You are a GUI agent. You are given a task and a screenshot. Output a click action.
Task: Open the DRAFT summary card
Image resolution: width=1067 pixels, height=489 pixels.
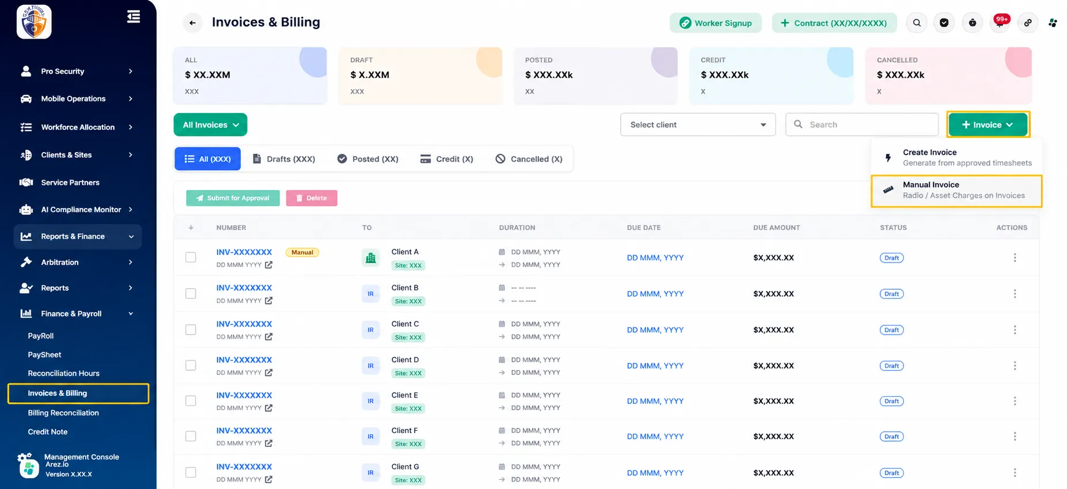pyautogui.click(x=420, y=75)
